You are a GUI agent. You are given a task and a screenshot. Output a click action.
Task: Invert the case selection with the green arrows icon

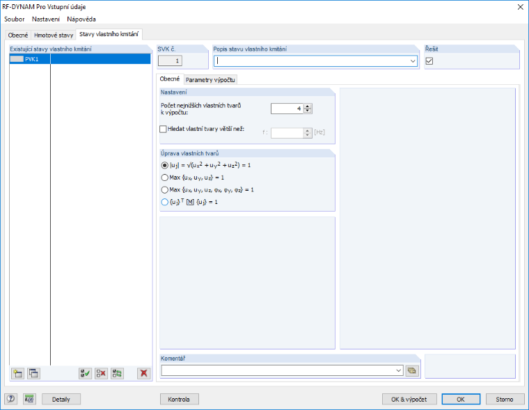click(117, 373)
